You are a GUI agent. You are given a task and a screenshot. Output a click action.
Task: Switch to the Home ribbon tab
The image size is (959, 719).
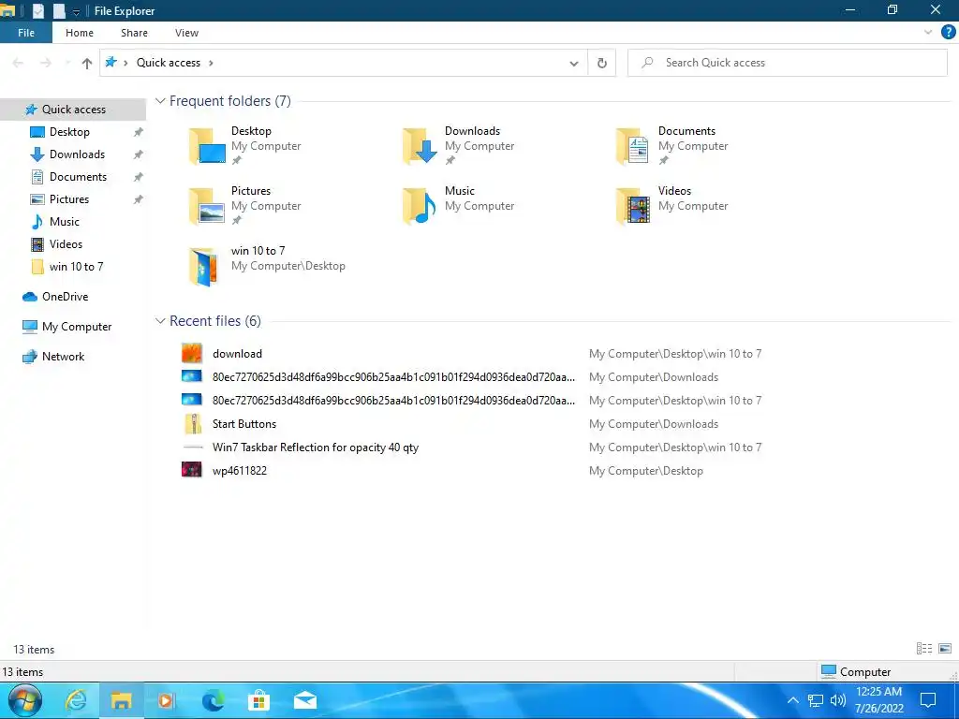click(80, 33)
